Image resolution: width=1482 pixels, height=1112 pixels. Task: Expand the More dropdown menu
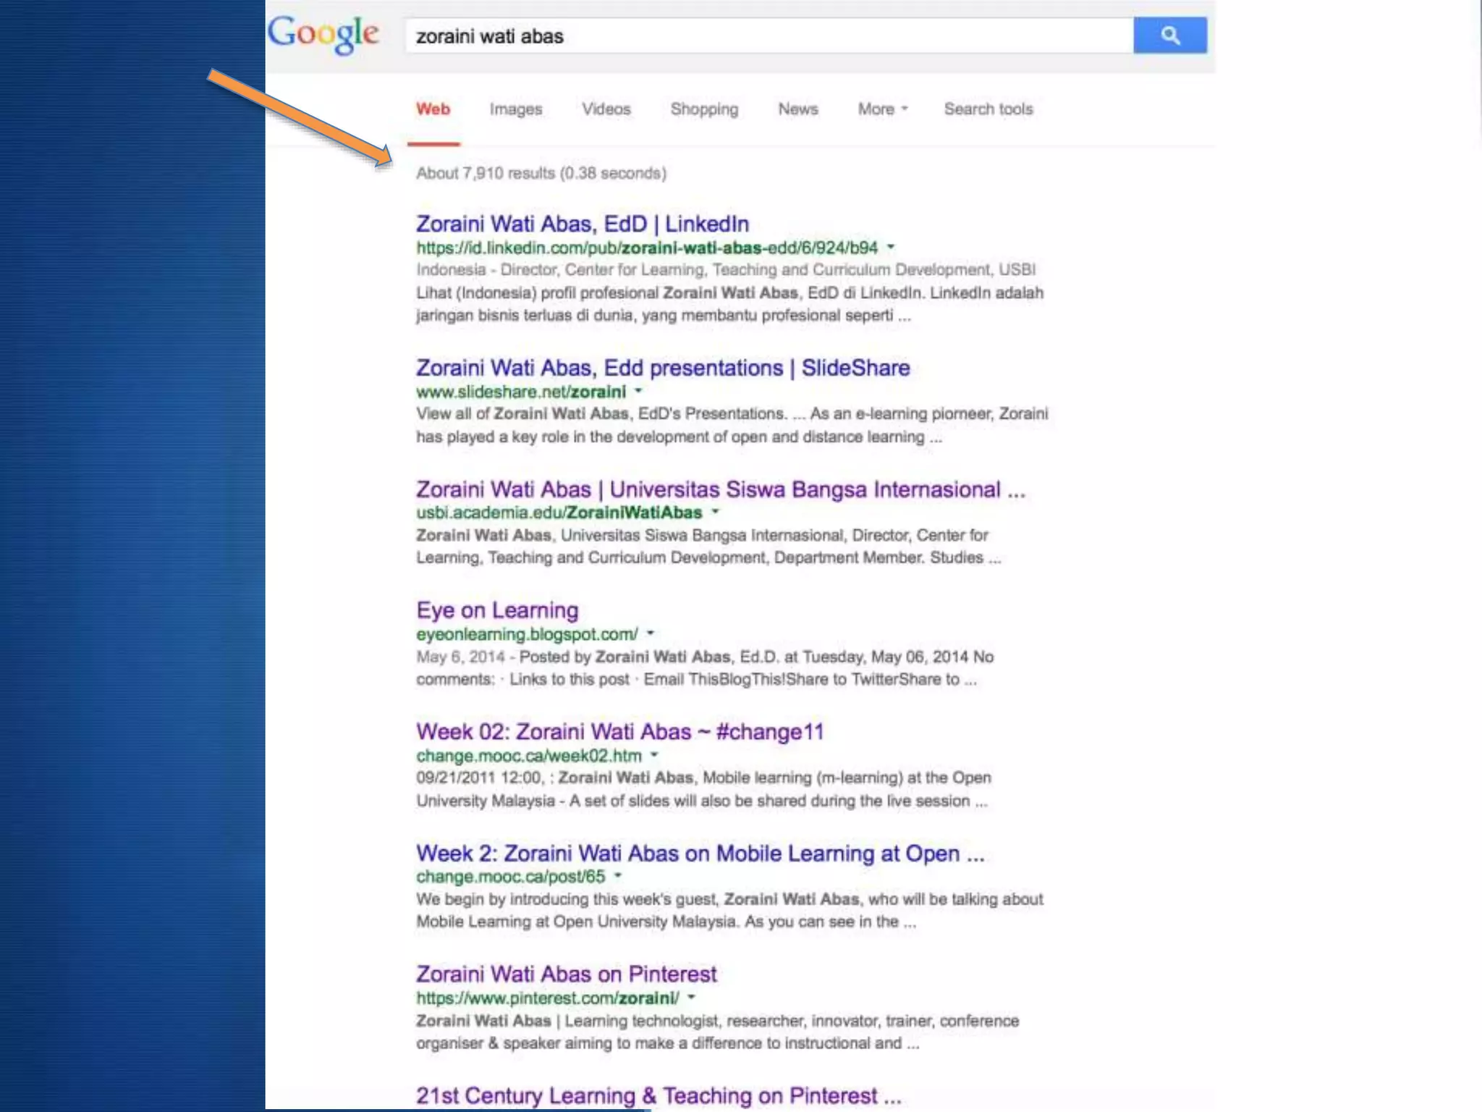[x=881, y=109]
